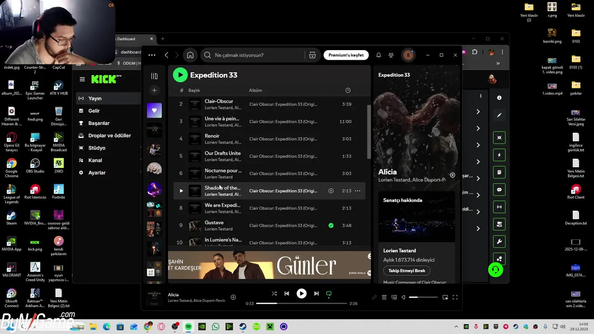Click Takip Etmeyi Bırak button
Screen dimensions: 594x334
pos(407,270)
